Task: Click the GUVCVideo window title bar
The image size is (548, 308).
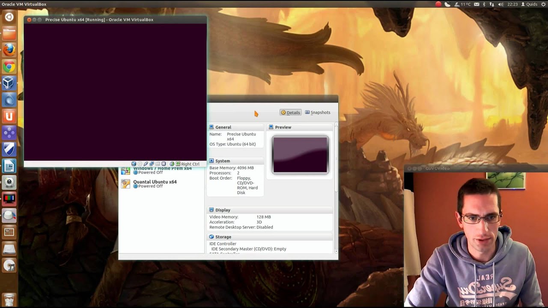Action: click(476, 168)
